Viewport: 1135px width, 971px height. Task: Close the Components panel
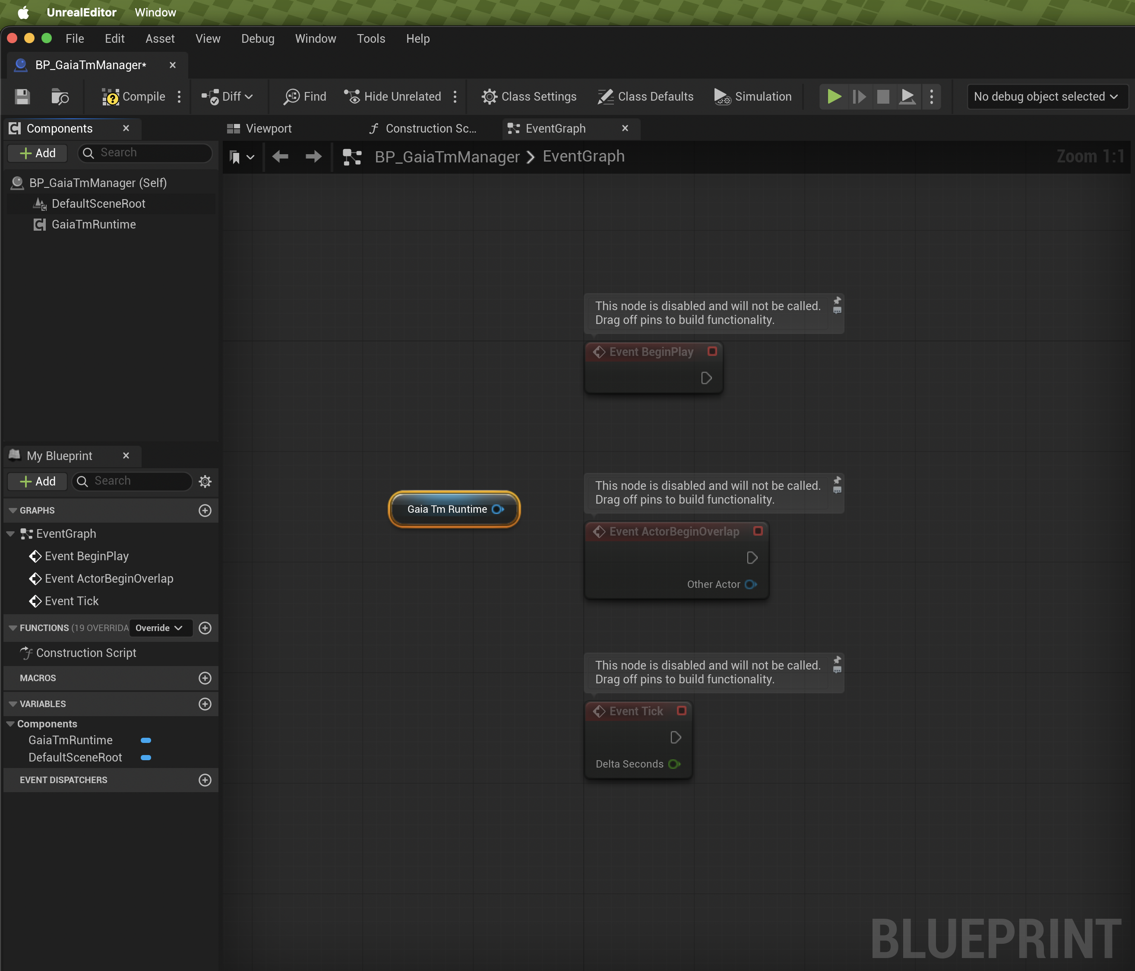(x=126, y=128)
